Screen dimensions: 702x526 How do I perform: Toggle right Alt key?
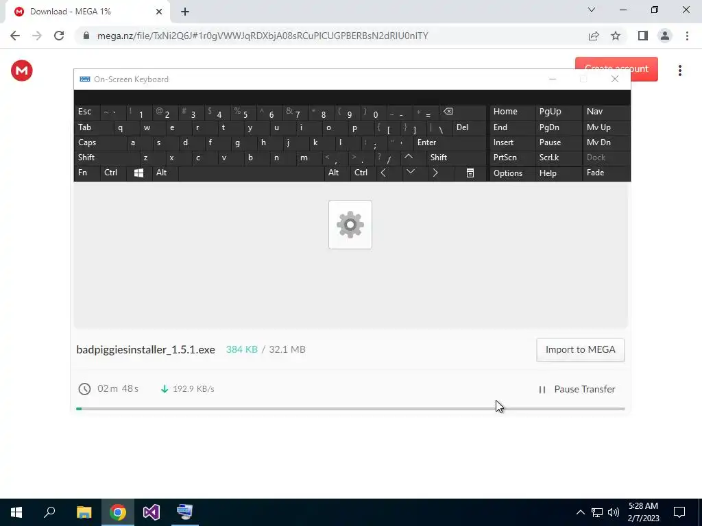(x=336, y=173)
